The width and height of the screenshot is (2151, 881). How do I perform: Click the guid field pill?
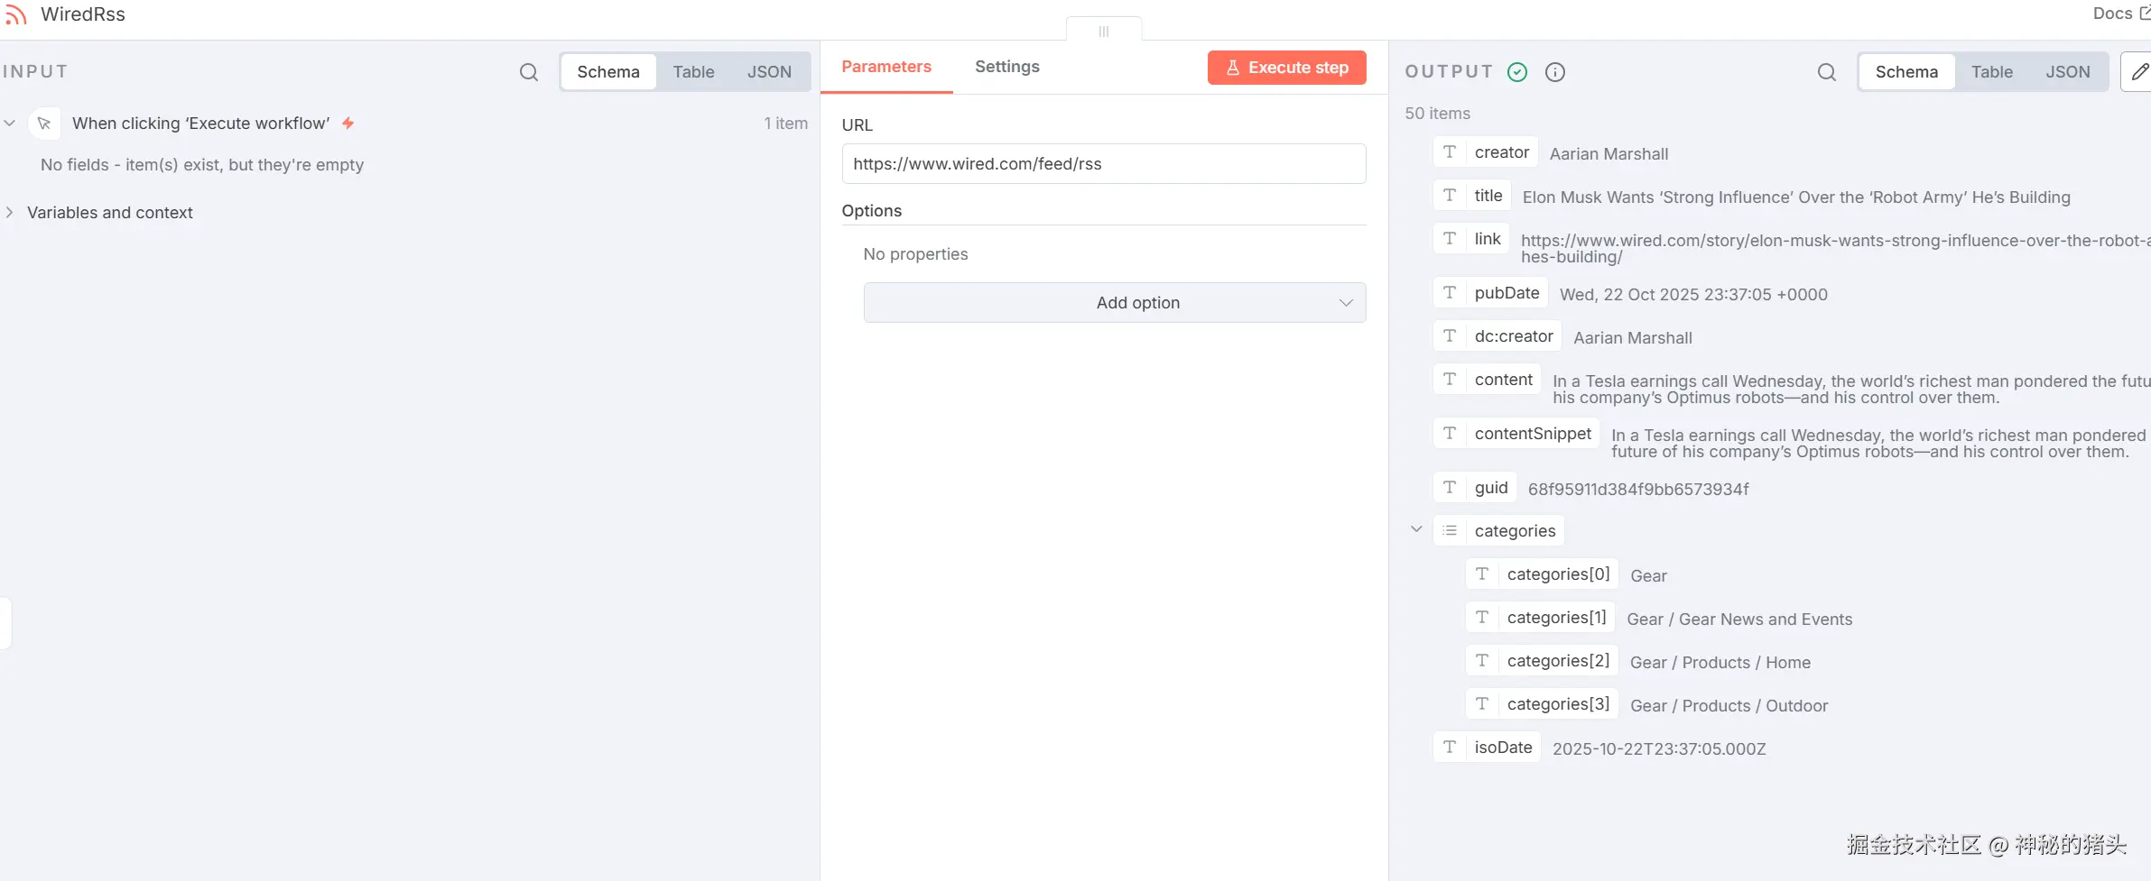tap(1475, 488)
